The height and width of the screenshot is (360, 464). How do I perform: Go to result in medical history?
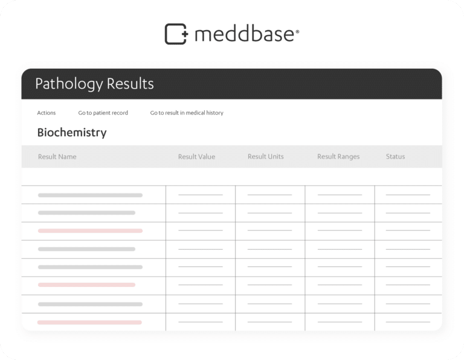coord(187,113)
